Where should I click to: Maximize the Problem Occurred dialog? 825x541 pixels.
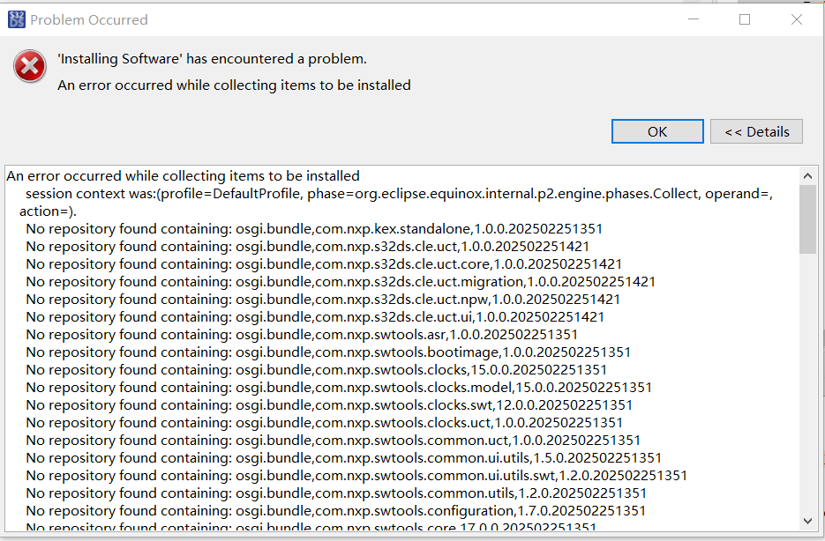[x=745, y=19]
